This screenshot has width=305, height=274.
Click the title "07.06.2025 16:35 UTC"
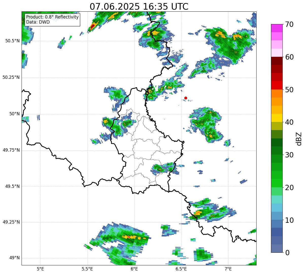click(139, 7)
